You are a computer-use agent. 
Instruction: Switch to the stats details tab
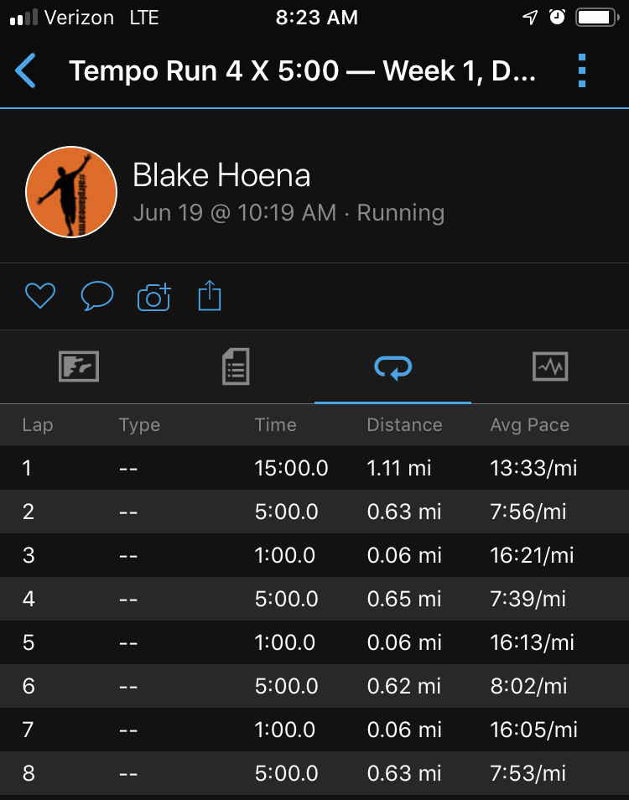(x=236, y=366)
